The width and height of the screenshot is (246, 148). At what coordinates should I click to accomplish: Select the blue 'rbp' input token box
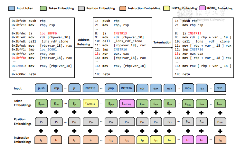(56, 88)
